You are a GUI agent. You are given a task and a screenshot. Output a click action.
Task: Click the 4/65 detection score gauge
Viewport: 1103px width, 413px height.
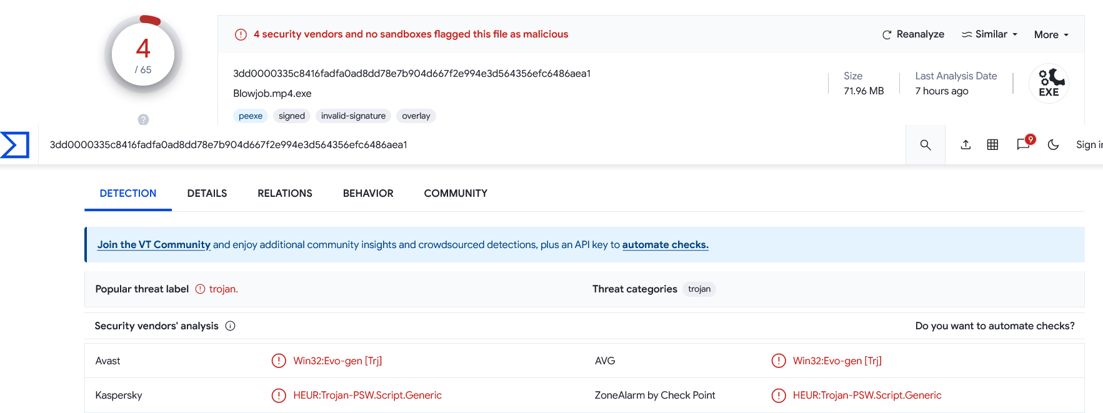point(144,55)
